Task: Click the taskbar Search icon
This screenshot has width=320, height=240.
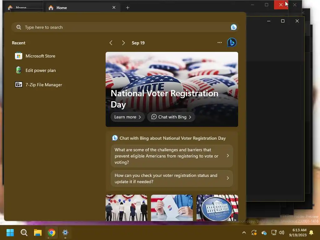Action: tap(24, 232)
